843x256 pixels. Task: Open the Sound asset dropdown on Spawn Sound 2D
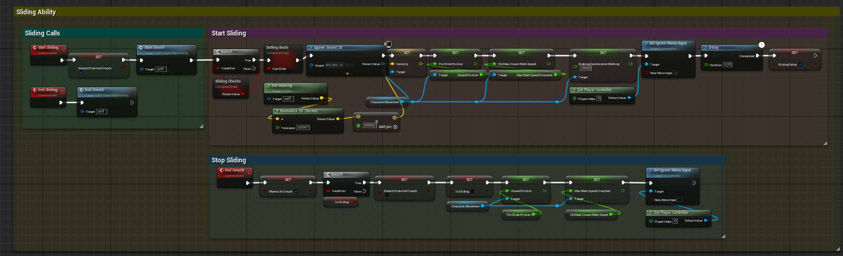click(334, 65)
